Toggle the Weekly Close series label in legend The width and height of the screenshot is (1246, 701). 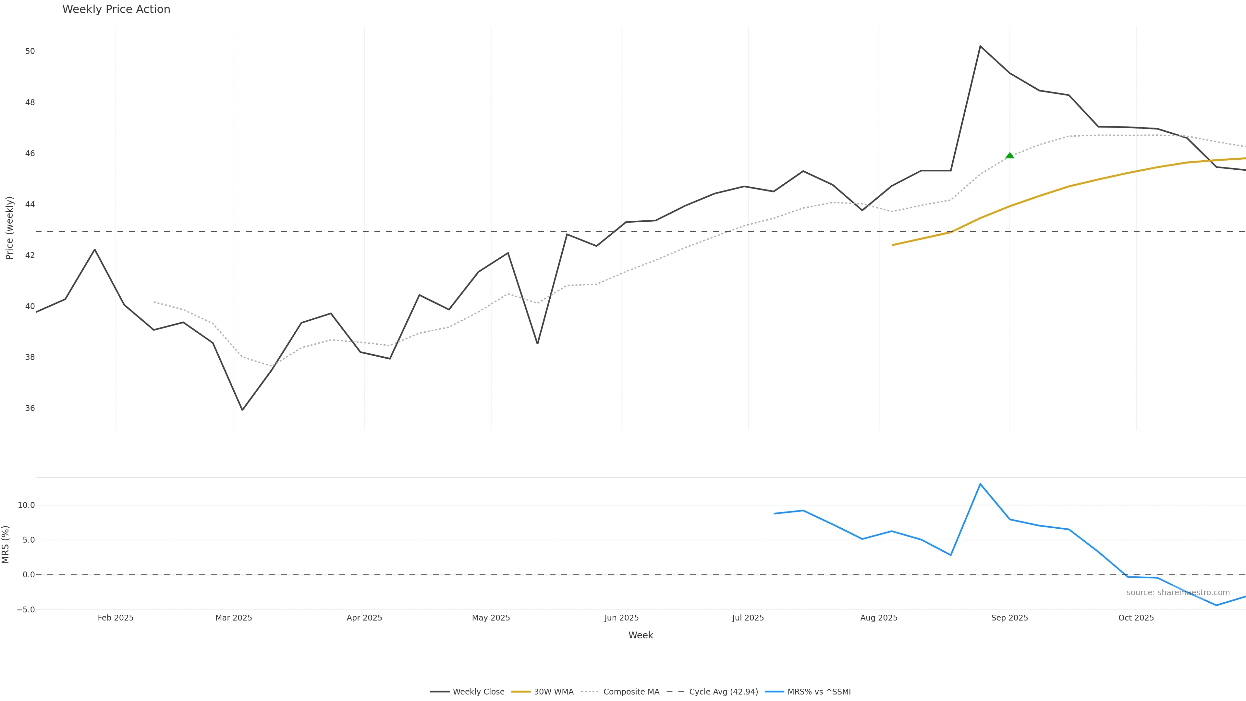click(x=478, y=692)
